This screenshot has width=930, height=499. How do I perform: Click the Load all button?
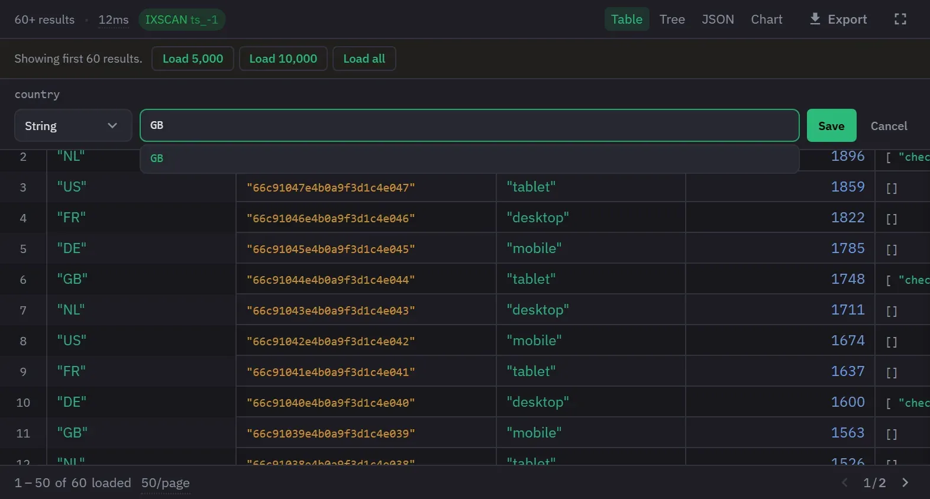point(364,59)
